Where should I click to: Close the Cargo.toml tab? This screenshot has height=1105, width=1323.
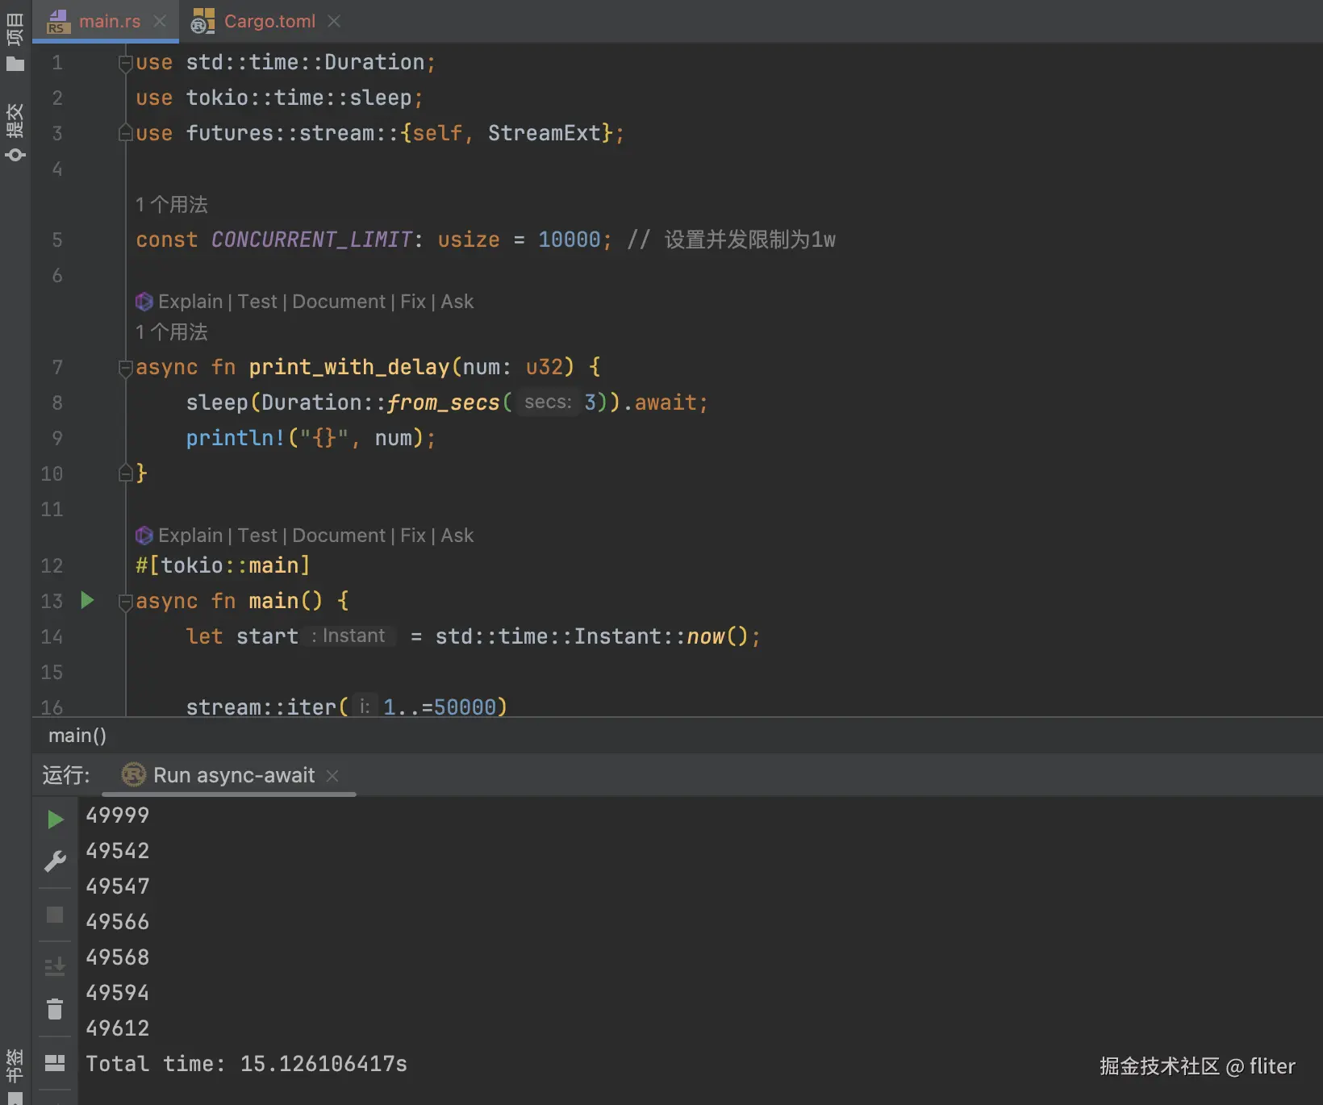point(334,21)
